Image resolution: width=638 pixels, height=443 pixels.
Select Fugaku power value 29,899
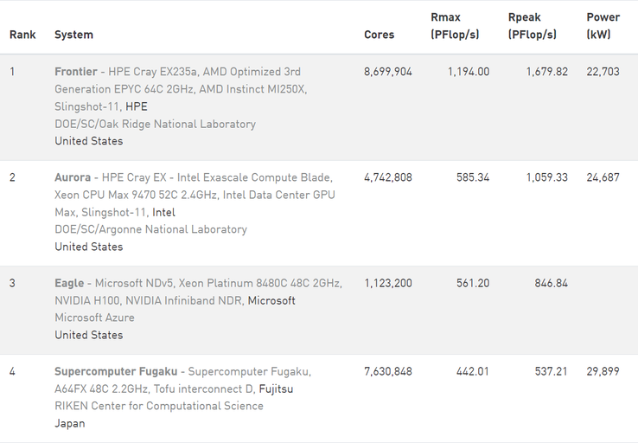pos(603,371)
